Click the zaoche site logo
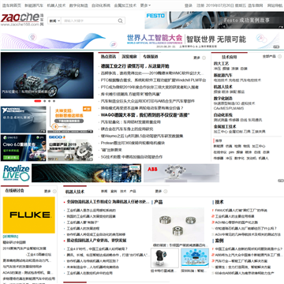Screen dimensions: 284x284 pos(22,19)
